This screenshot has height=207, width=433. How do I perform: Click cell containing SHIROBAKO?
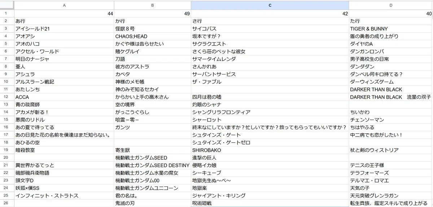point(270,150)
